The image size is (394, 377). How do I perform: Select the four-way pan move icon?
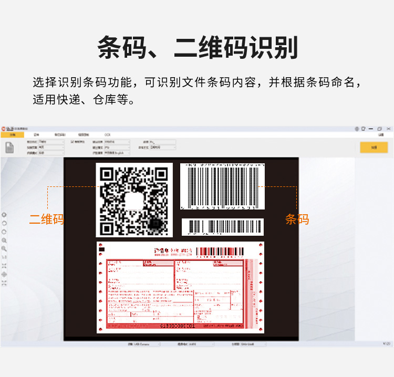pos(4,275)
